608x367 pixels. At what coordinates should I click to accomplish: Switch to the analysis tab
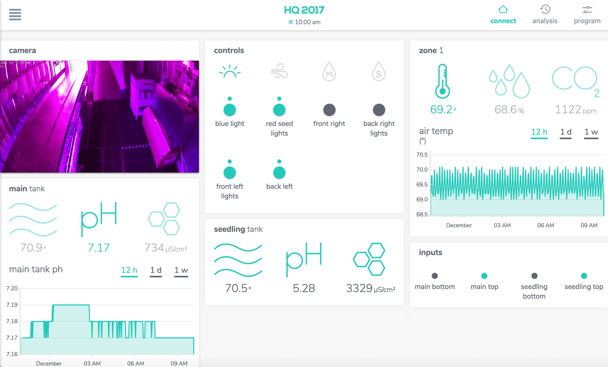545,15
